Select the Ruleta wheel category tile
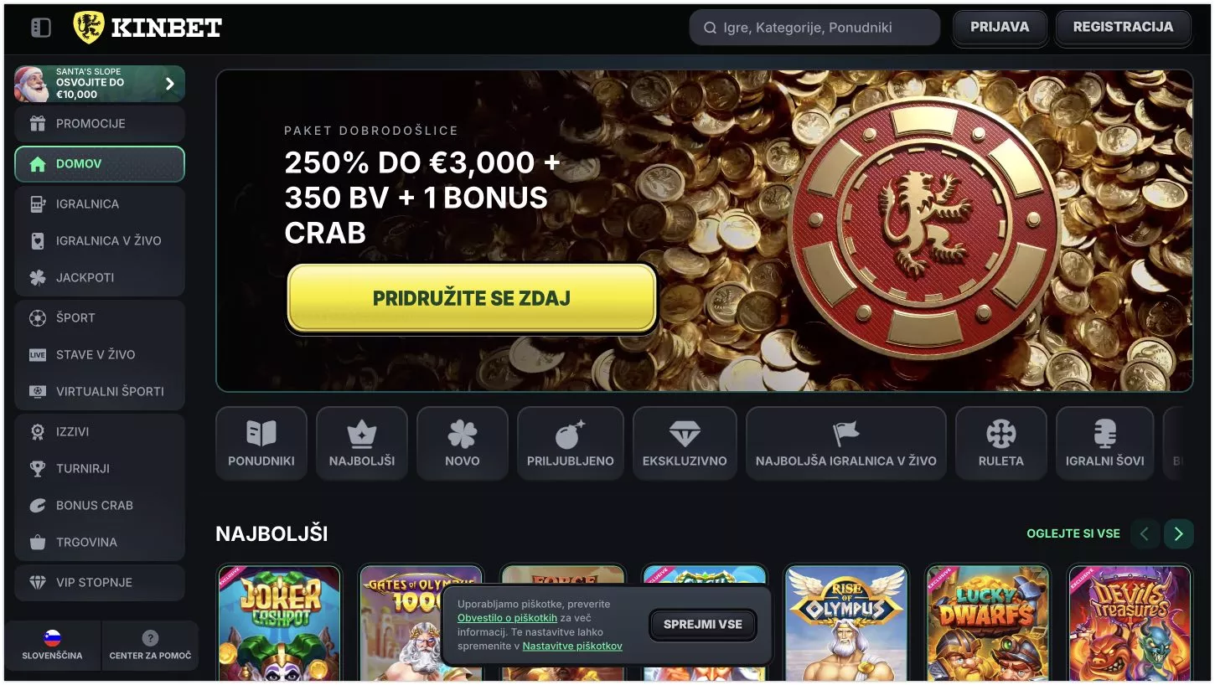 coord(1000,444)
